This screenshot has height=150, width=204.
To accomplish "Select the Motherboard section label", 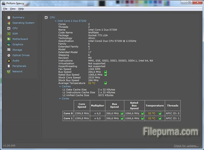I will click(20, 39).
